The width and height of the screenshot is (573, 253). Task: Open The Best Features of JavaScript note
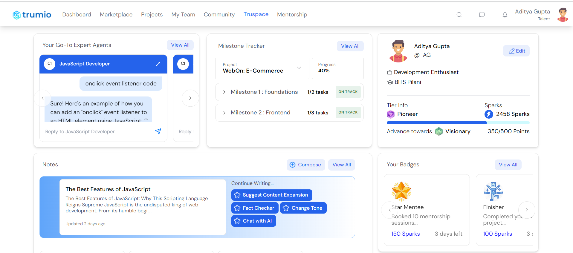click(x=143, y=207)
